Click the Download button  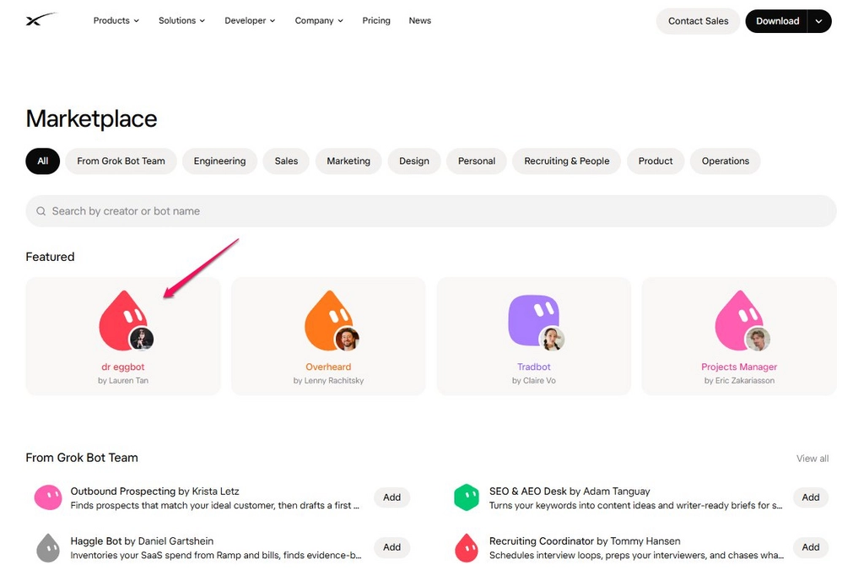coord(777,21)
